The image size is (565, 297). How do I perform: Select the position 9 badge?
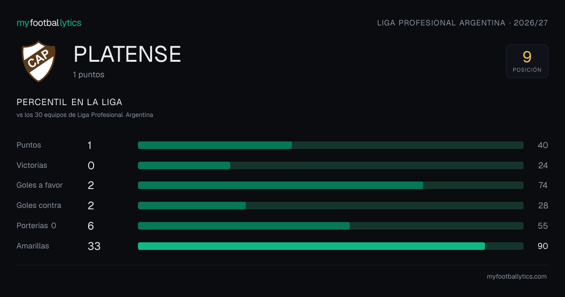coord(527,61)
